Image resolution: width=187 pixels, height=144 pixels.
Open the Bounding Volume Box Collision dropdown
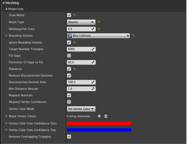click(x=98, y=36)
